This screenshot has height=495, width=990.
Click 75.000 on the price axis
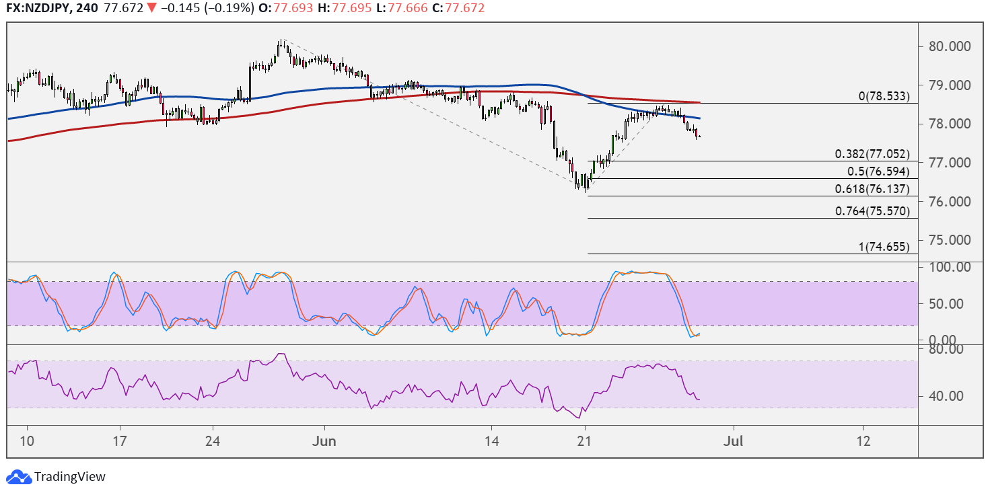[x=949, y=240]
